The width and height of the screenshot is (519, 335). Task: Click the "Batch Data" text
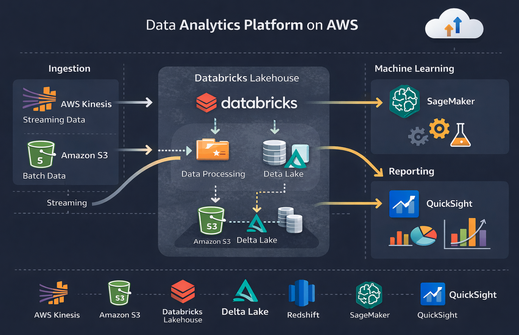(x=44, y=176)
